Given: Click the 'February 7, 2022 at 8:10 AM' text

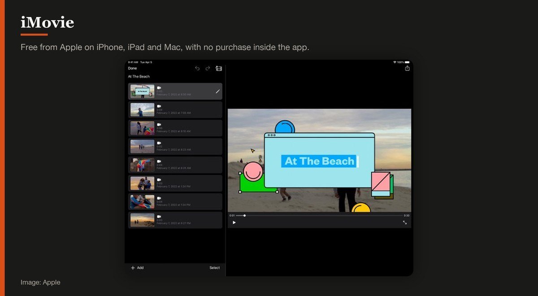Looking at the screenshot, I should click(x=174, y=131).
